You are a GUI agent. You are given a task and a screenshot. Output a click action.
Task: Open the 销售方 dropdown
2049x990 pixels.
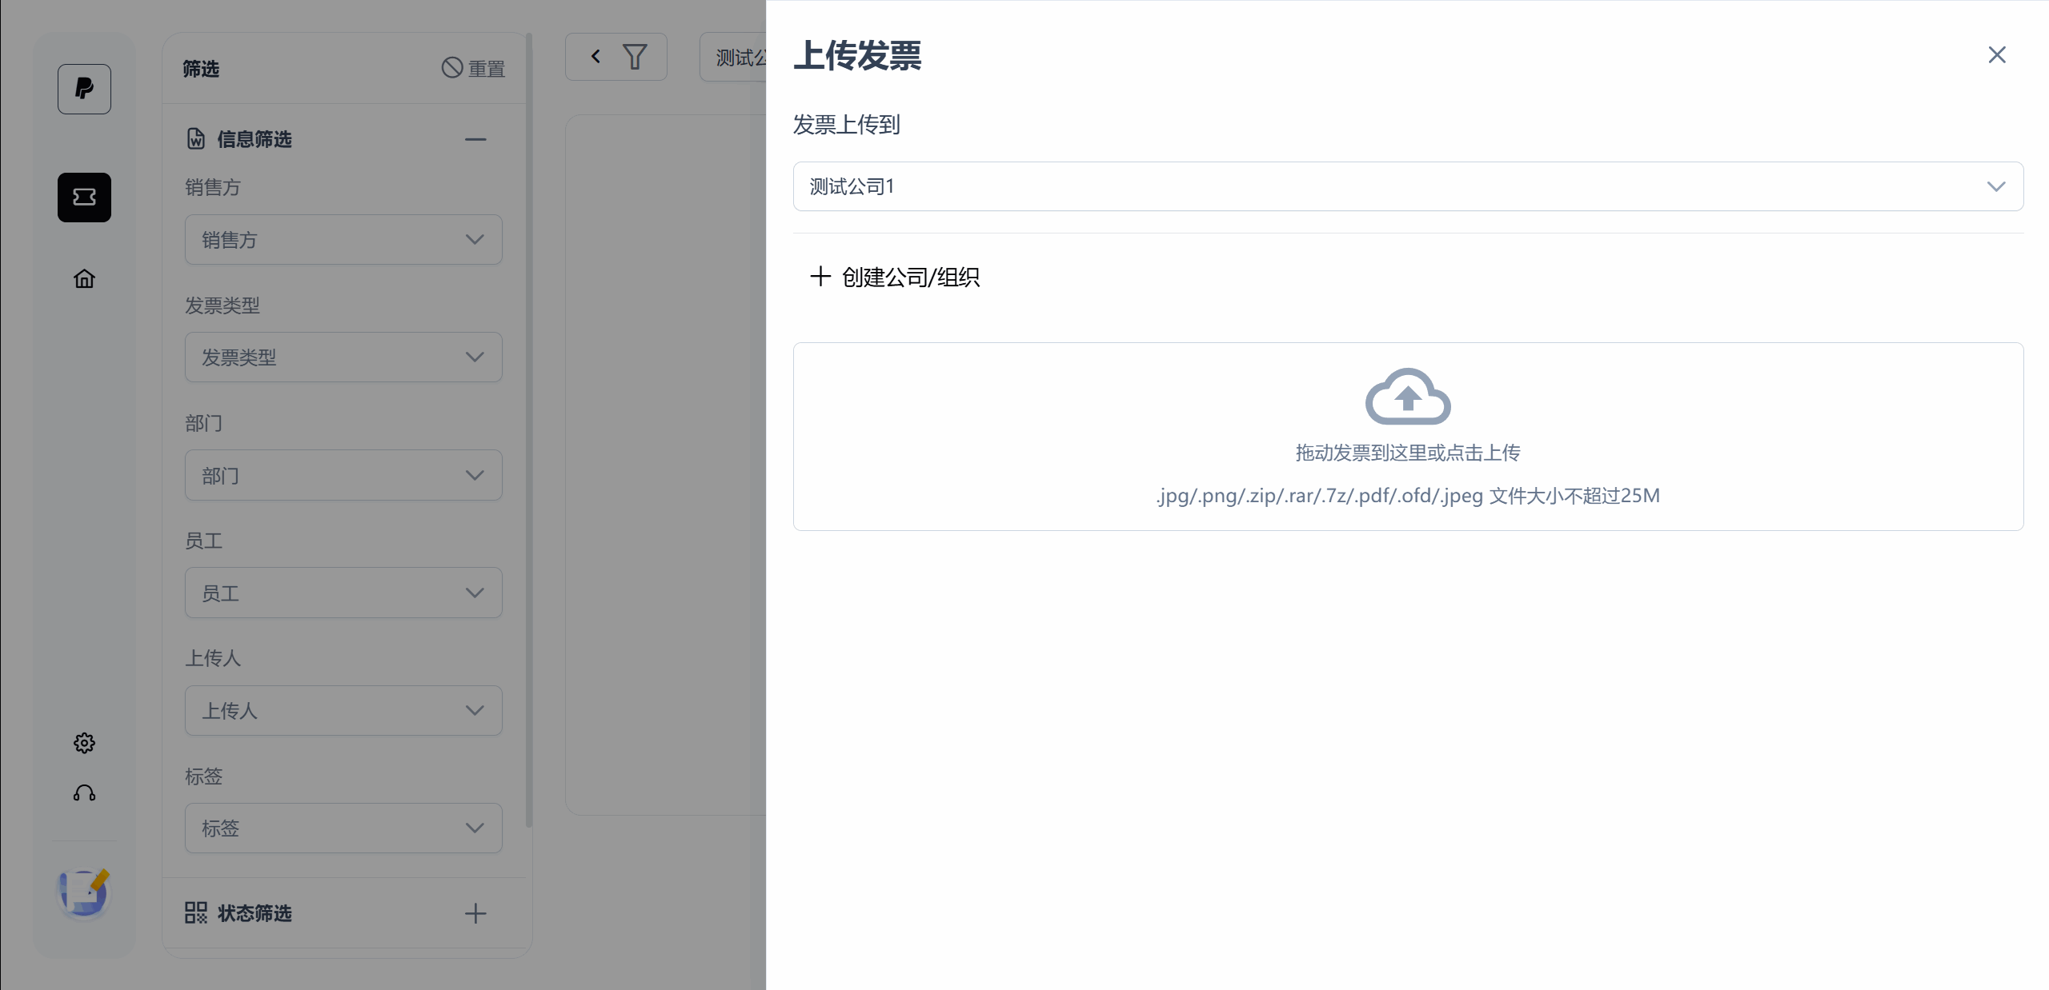pyautogui.click(x=343, y=239)
